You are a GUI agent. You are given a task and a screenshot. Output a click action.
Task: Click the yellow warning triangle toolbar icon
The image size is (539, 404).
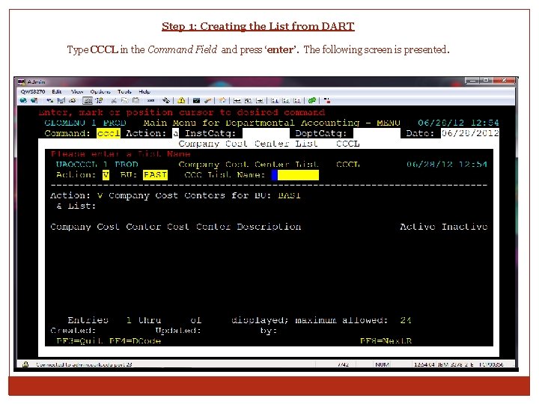coord(181,100)
